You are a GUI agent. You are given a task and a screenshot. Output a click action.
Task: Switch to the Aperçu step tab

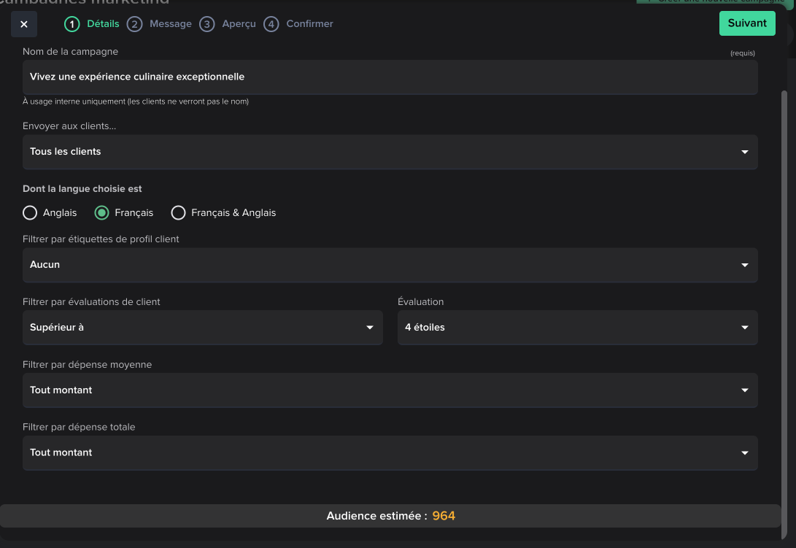(x=239, y=24)
